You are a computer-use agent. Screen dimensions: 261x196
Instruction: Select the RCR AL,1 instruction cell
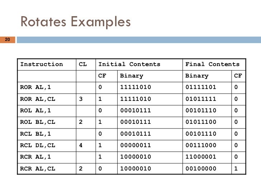coord(47,157)
